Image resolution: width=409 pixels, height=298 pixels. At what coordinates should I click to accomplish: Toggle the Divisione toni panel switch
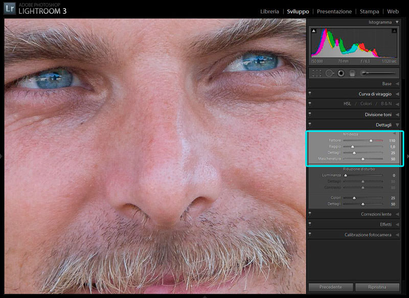click(x=309, y=114)
